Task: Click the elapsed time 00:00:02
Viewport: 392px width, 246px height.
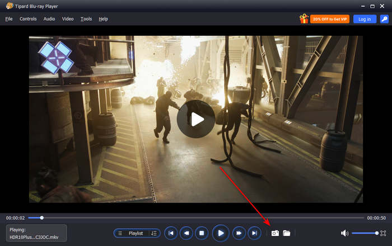Action: click(16, 218)
